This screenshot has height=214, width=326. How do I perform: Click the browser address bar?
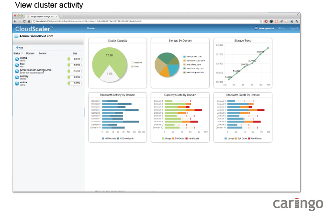pyautogui.click(x=146, y=21)
